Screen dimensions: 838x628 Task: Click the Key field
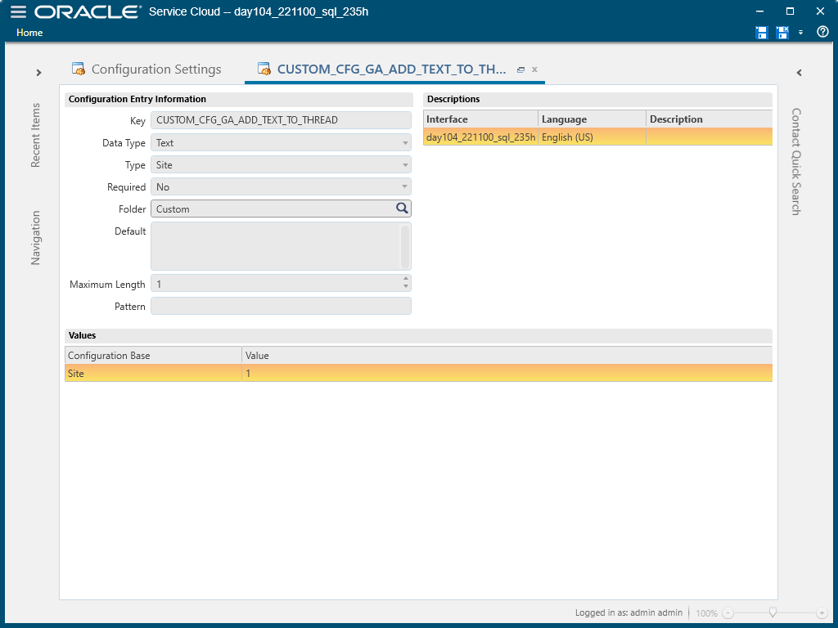click(282, 120)
